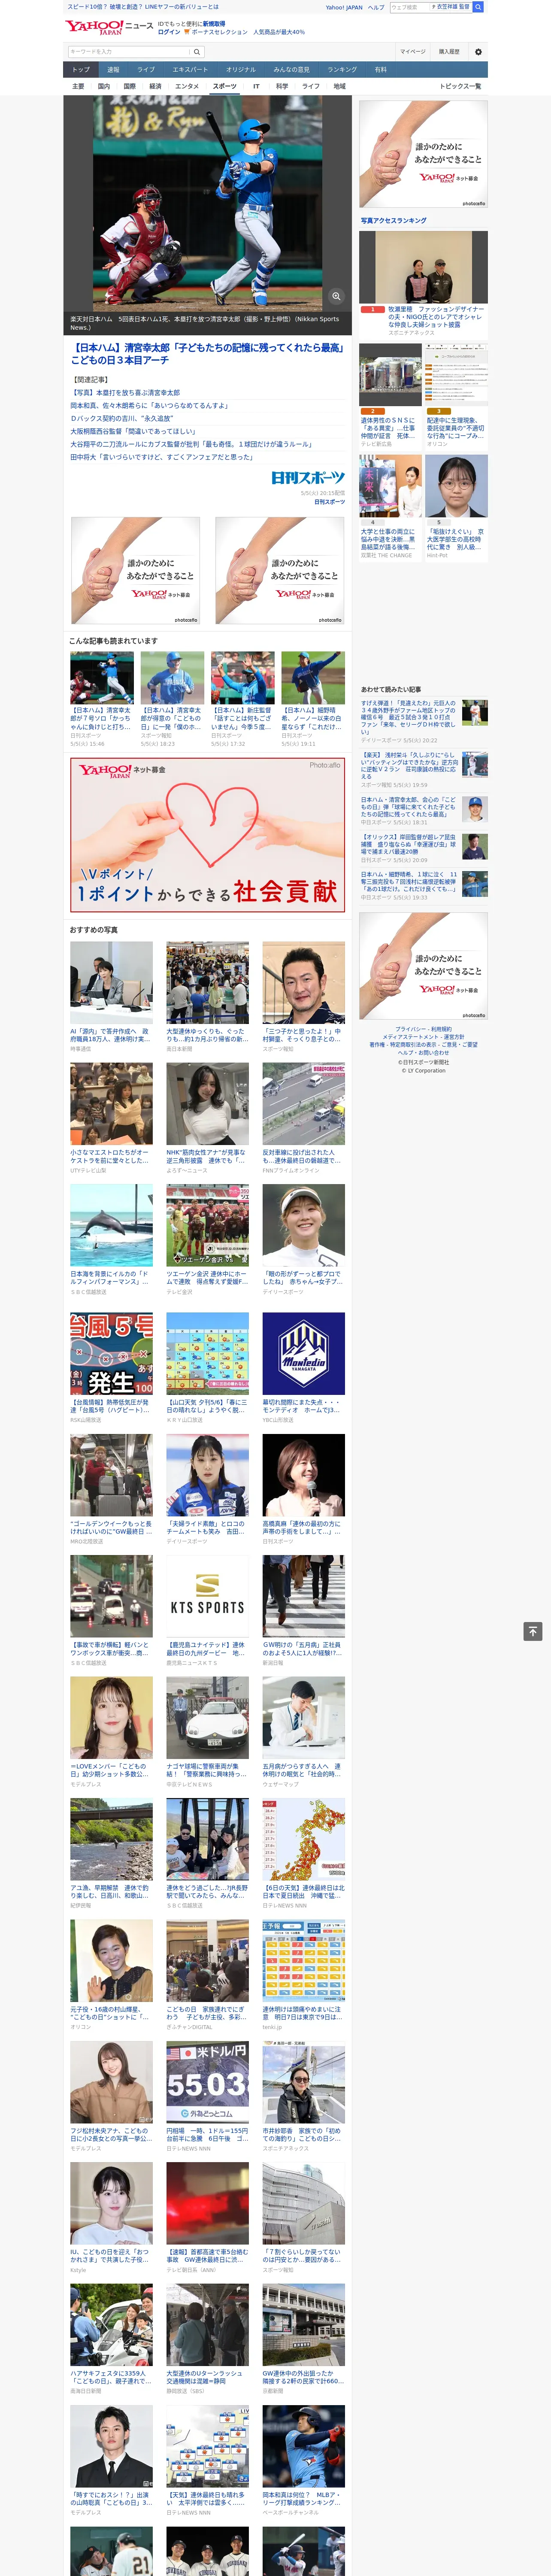Open the Montedio Yamagata logo photo

click(x=303, y=1353)
